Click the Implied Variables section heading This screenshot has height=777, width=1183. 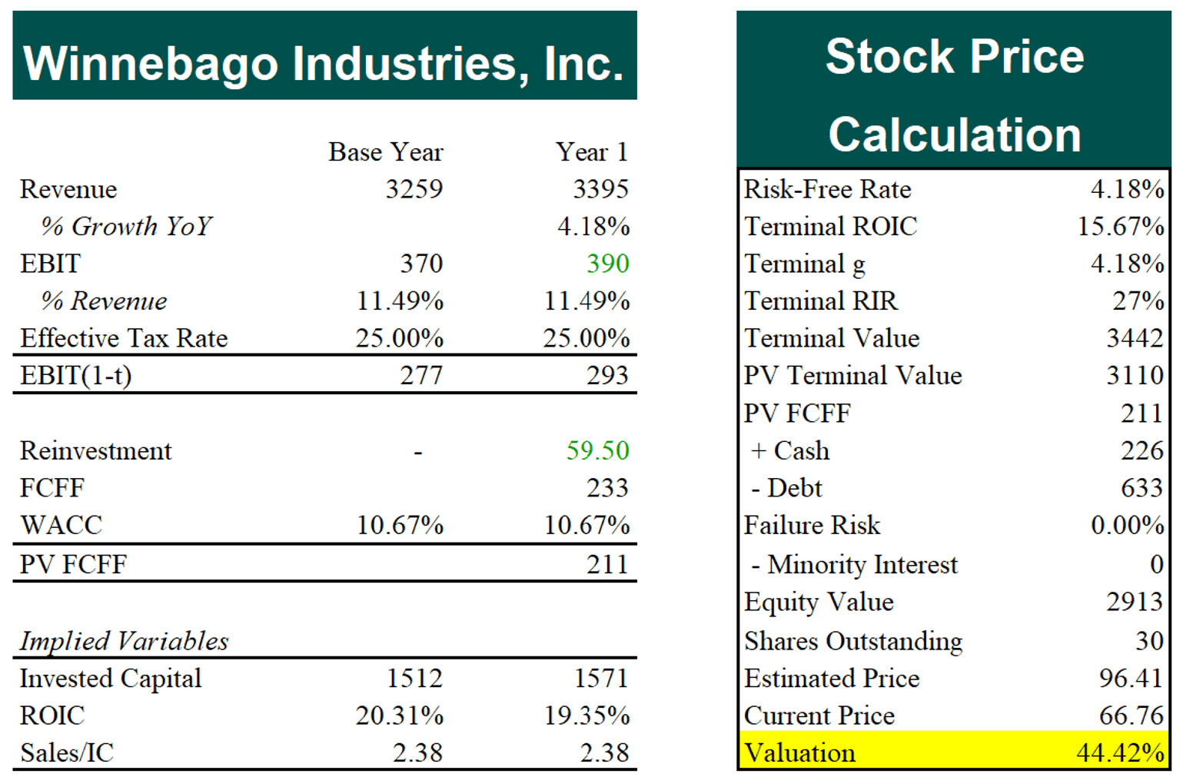124,641
